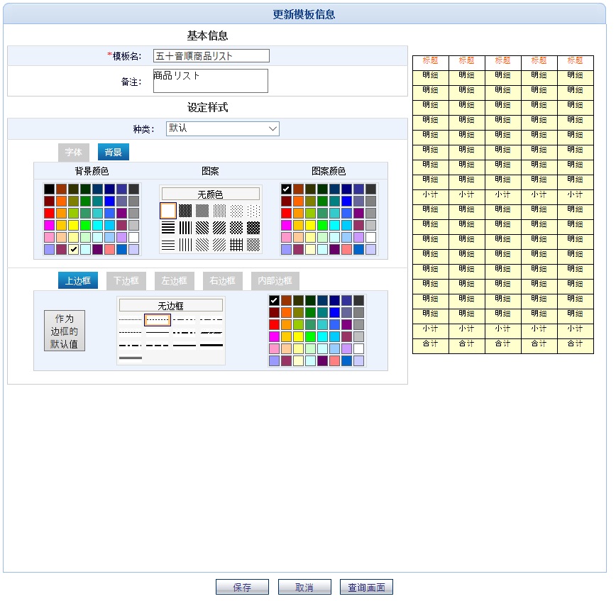Pick white in border color palette
The image size is (616, 601).
(358, 348)
